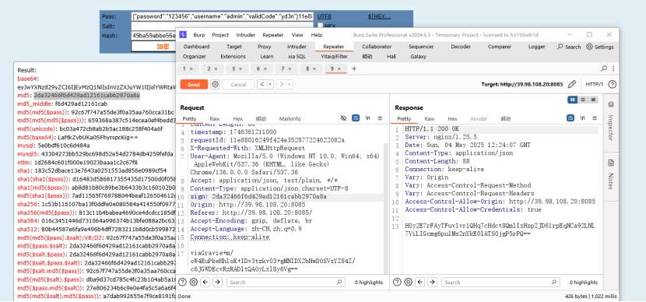The height and width of the screenshot is (302, 646).
Task: Go to next Request search match
Action: [x=217, y=283]
